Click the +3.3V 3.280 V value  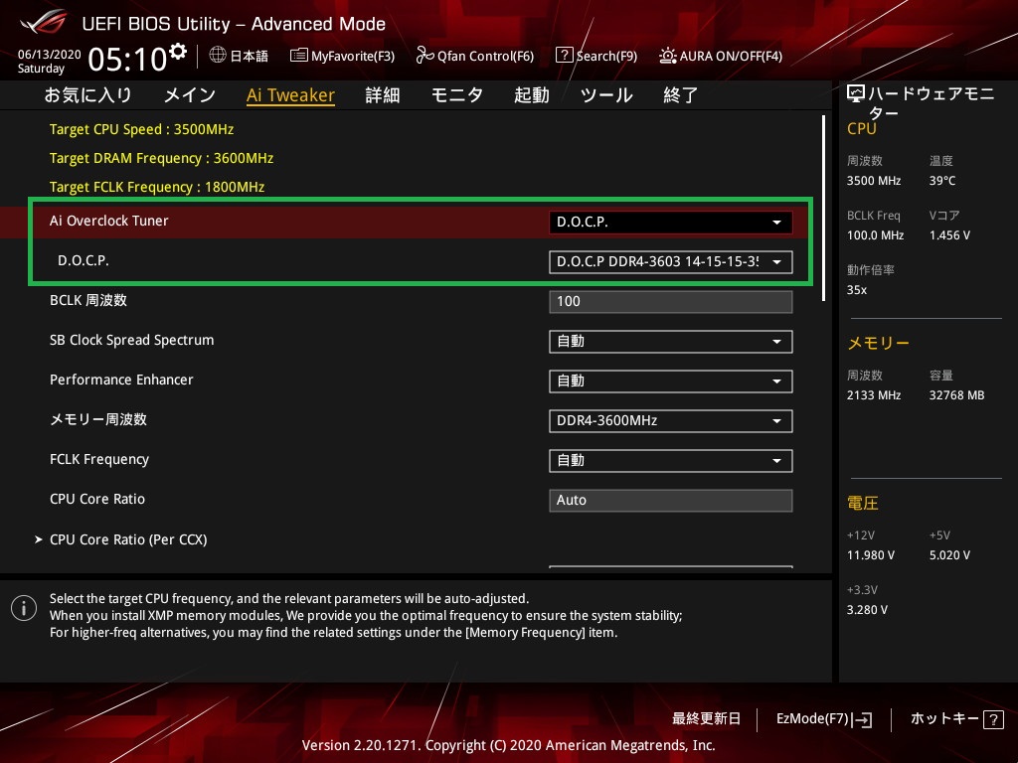pyautogui.click(x=867, y=609)
